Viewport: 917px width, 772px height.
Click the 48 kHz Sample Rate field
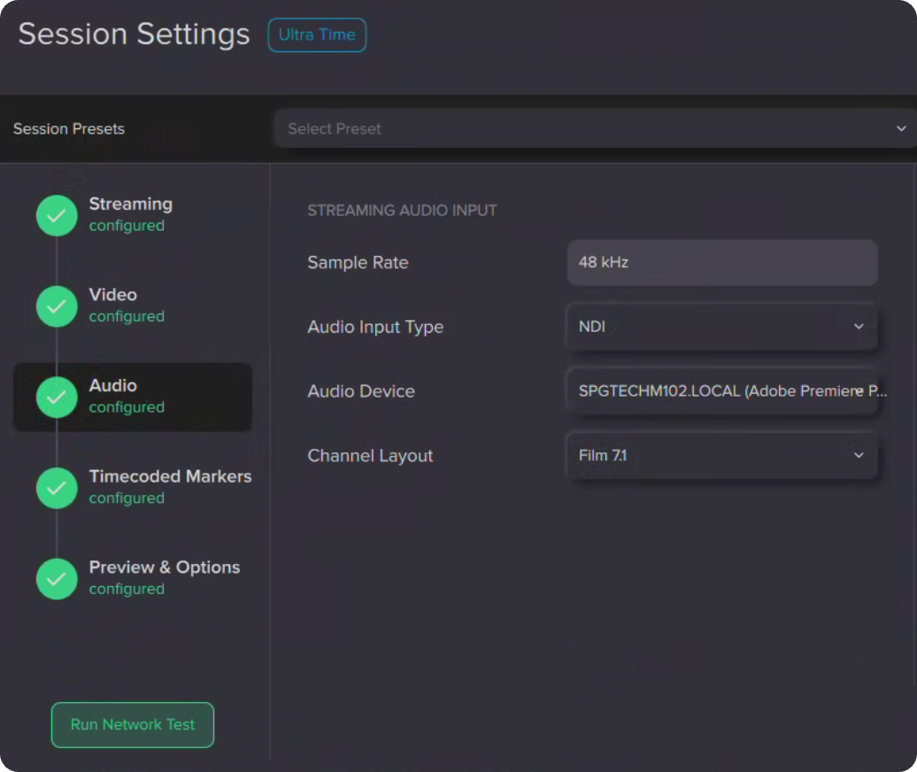click(x=722, y=263)
